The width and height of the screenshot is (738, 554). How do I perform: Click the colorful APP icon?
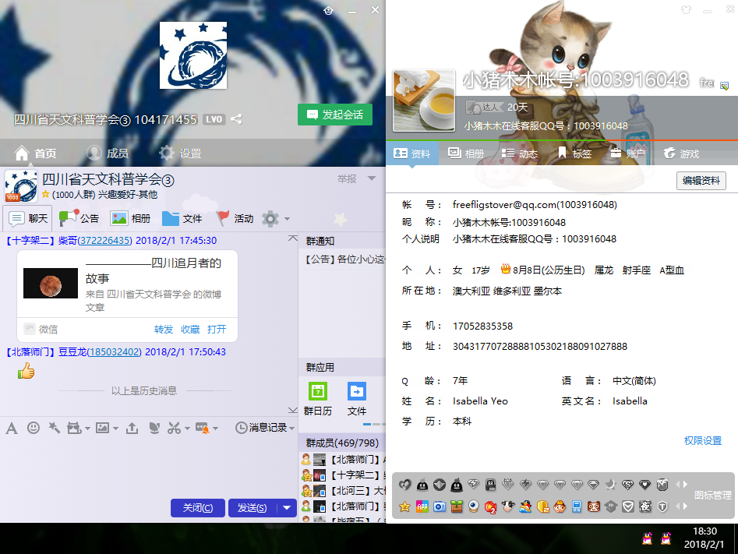422,506
